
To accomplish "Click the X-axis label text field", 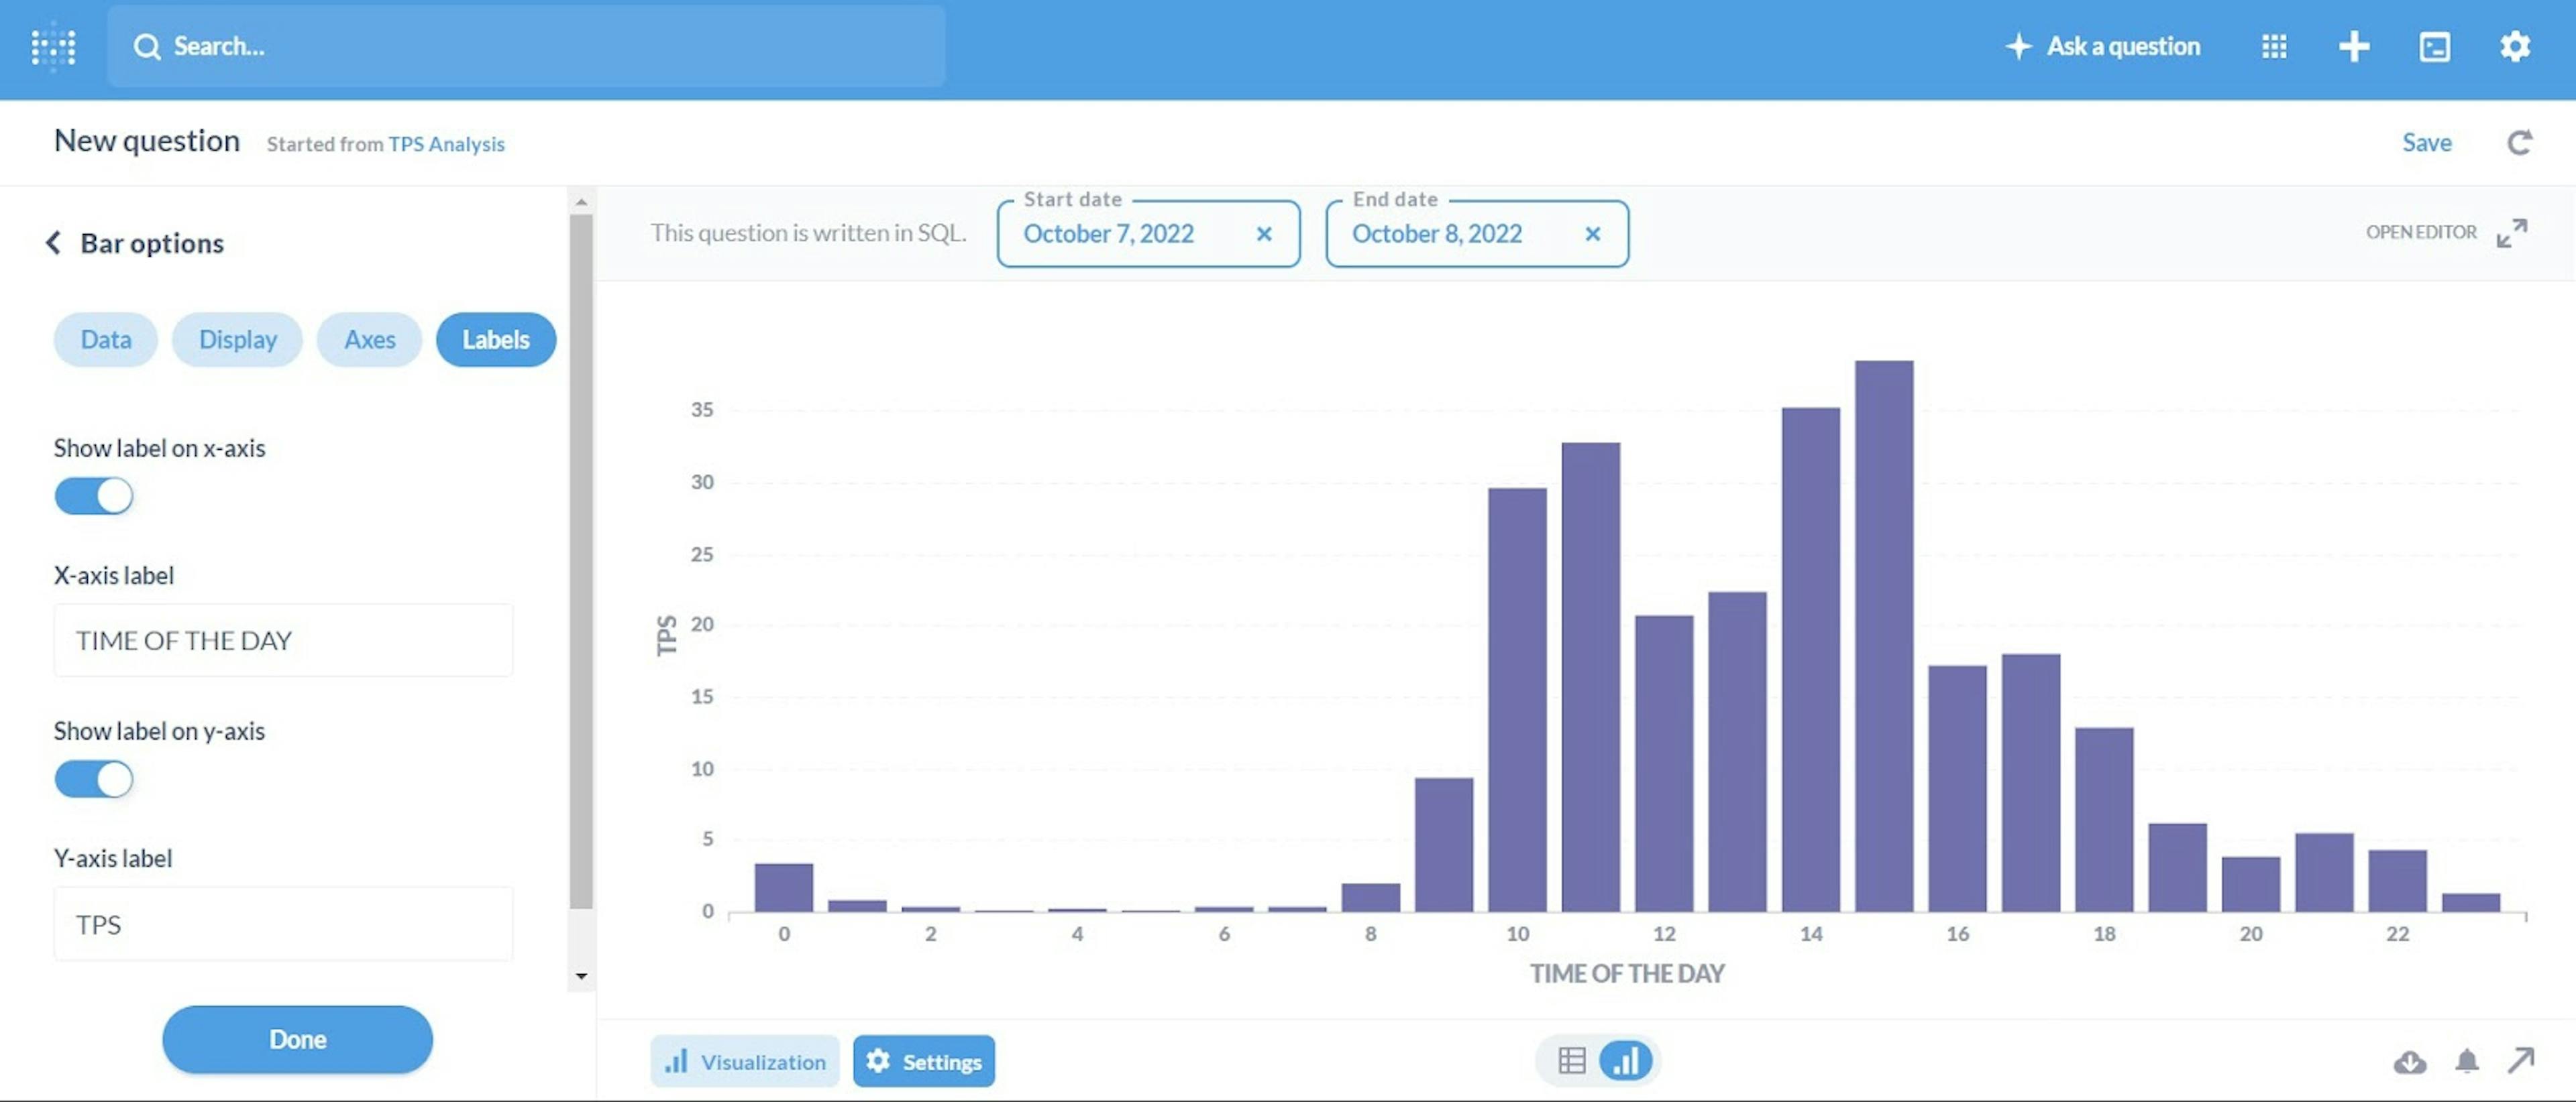I will 283,640.
